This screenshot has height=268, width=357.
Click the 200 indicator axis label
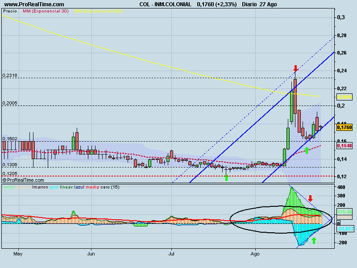point(341,205)
